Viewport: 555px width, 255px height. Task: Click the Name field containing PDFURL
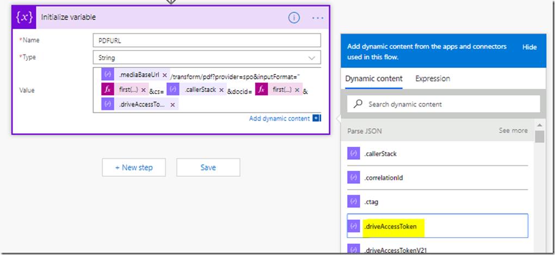[x=207, y=40]
